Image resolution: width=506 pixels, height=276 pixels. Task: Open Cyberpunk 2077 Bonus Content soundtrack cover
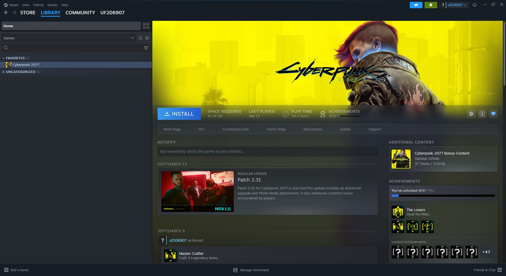(401, 159)
